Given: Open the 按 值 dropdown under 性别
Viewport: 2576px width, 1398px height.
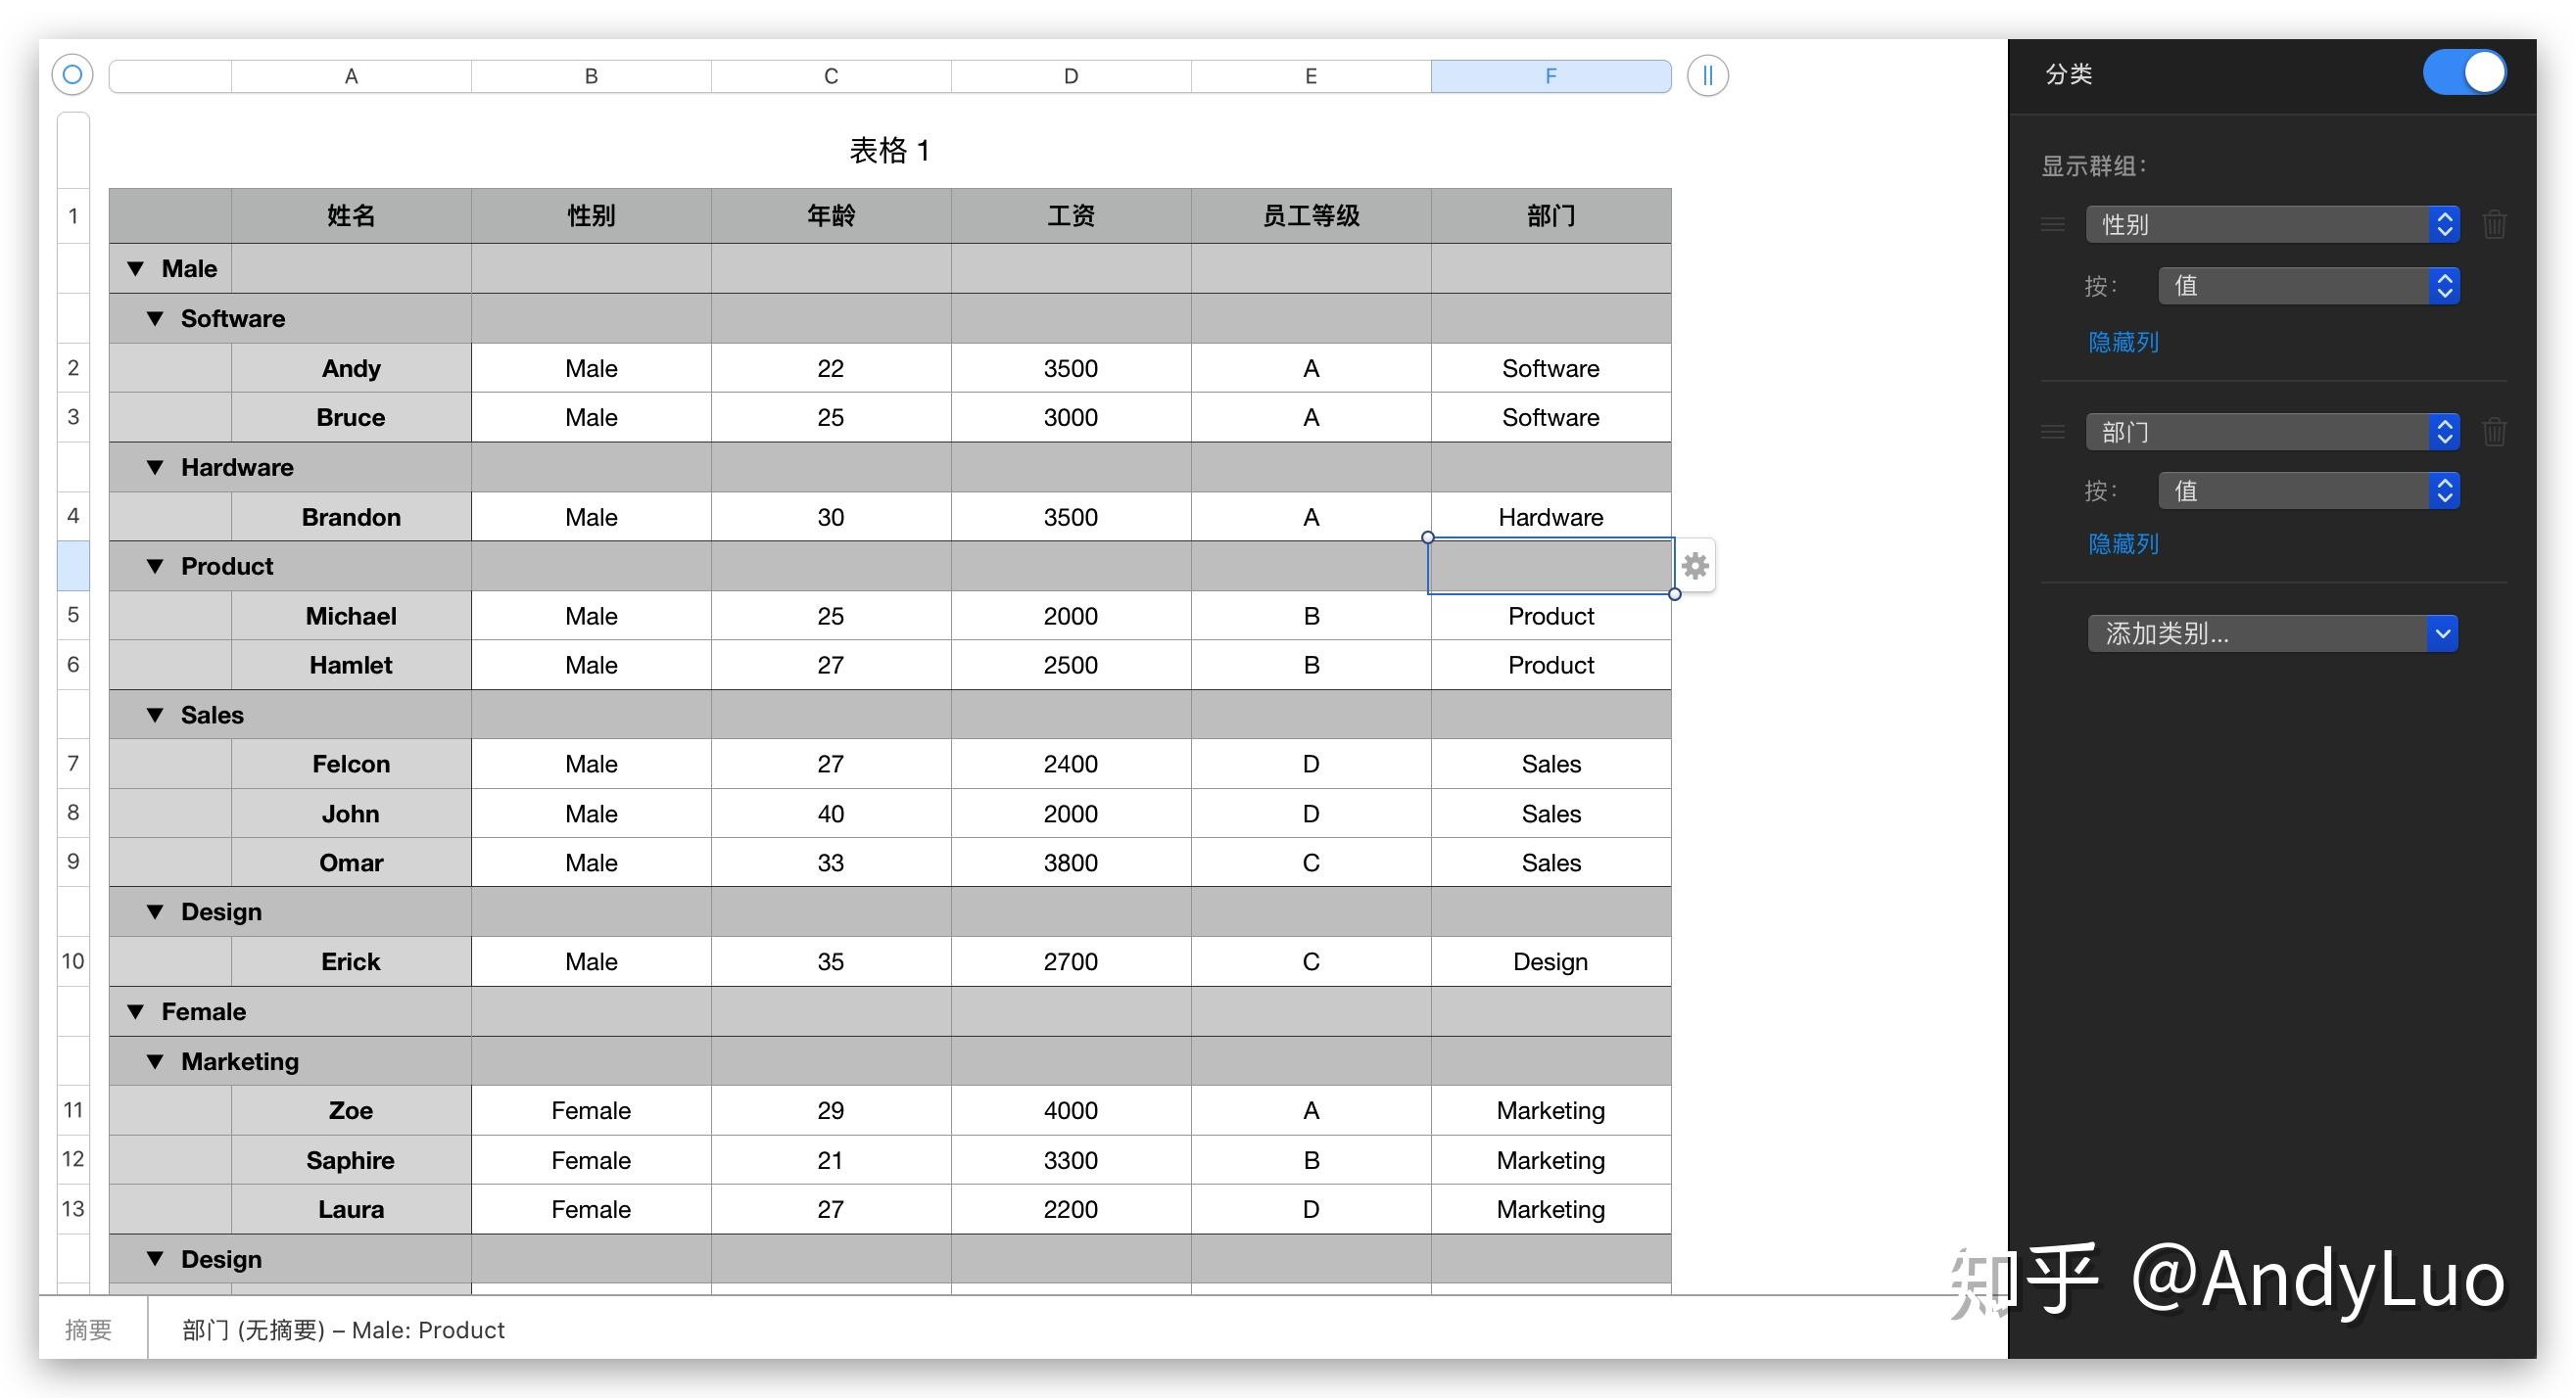Looking at the screenshot, I should pyautogui.click(x=2308, y=287).
